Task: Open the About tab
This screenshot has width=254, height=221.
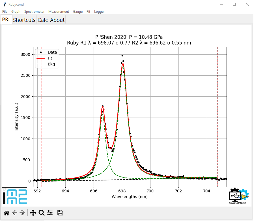Action: click(57, 20)
